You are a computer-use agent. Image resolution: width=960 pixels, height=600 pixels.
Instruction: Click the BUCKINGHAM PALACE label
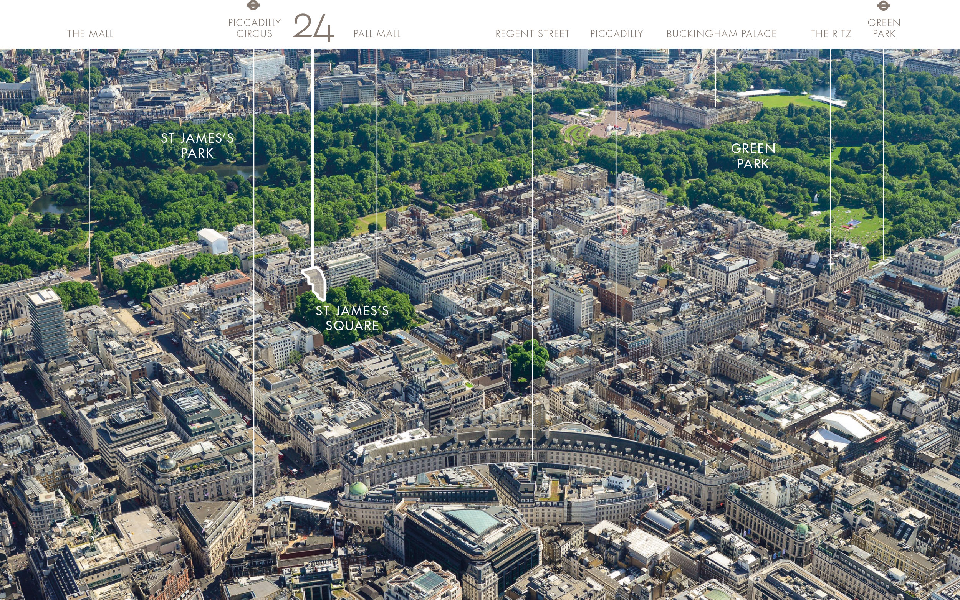click(x=721, y=34)
